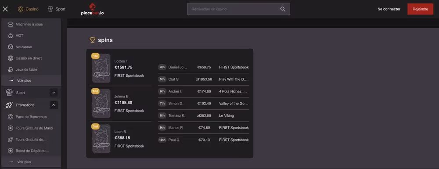Viewport: 439px width, 169px height.
Task: Click the Tours Gratuits du Mardi star icon
Action: click(11, 128)
